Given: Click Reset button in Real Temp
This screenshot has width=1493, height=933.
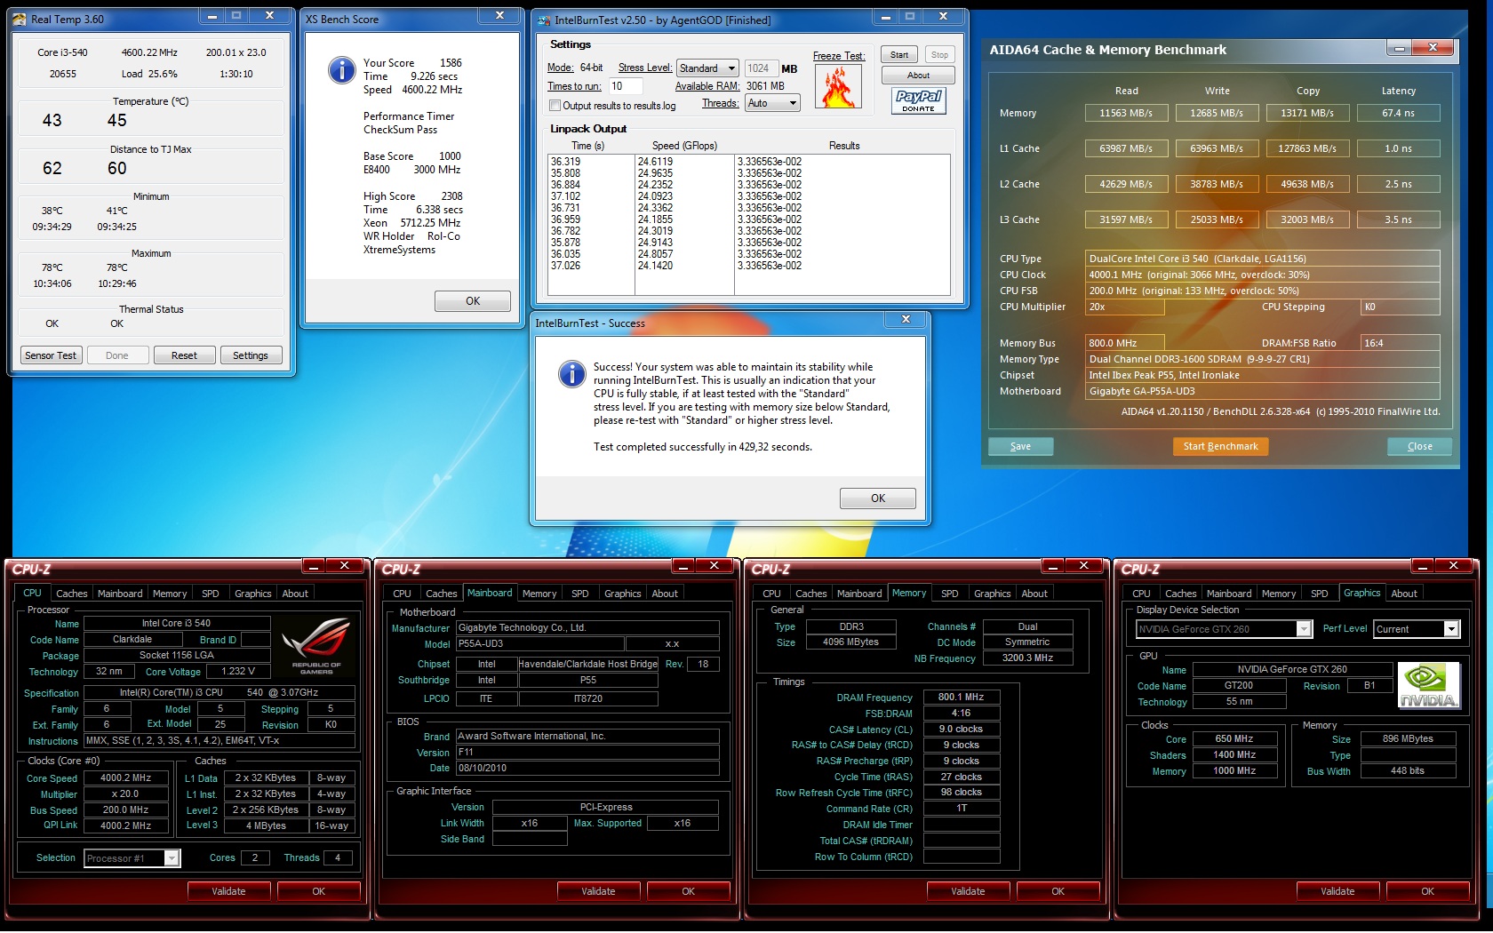Looking at the screenshot, I should pos(184,355).
